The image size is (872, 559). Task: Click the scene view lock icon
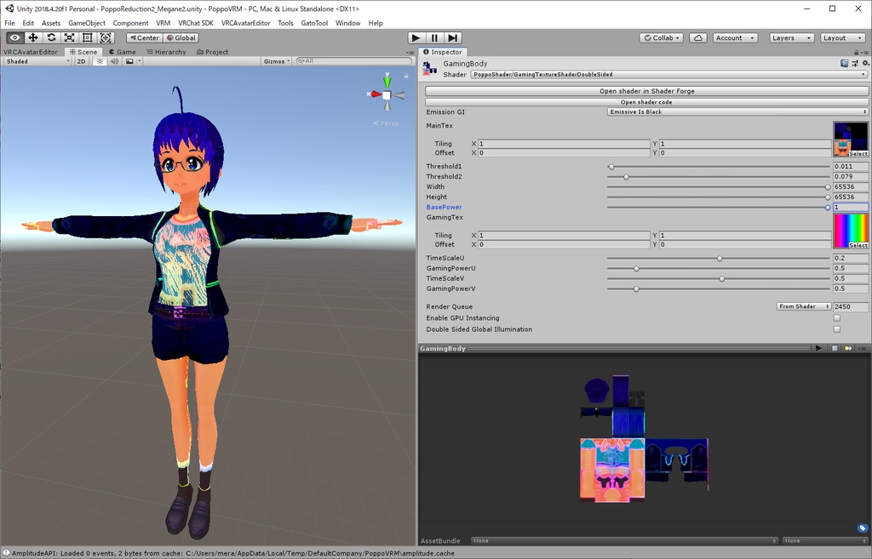click(406, 76)
